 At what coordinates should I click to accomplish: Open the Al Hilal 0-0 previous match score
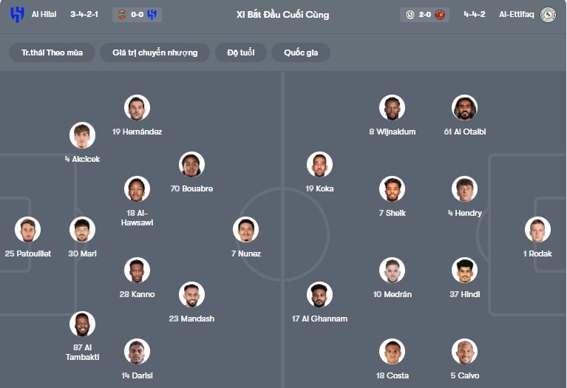tap(137, 14)
